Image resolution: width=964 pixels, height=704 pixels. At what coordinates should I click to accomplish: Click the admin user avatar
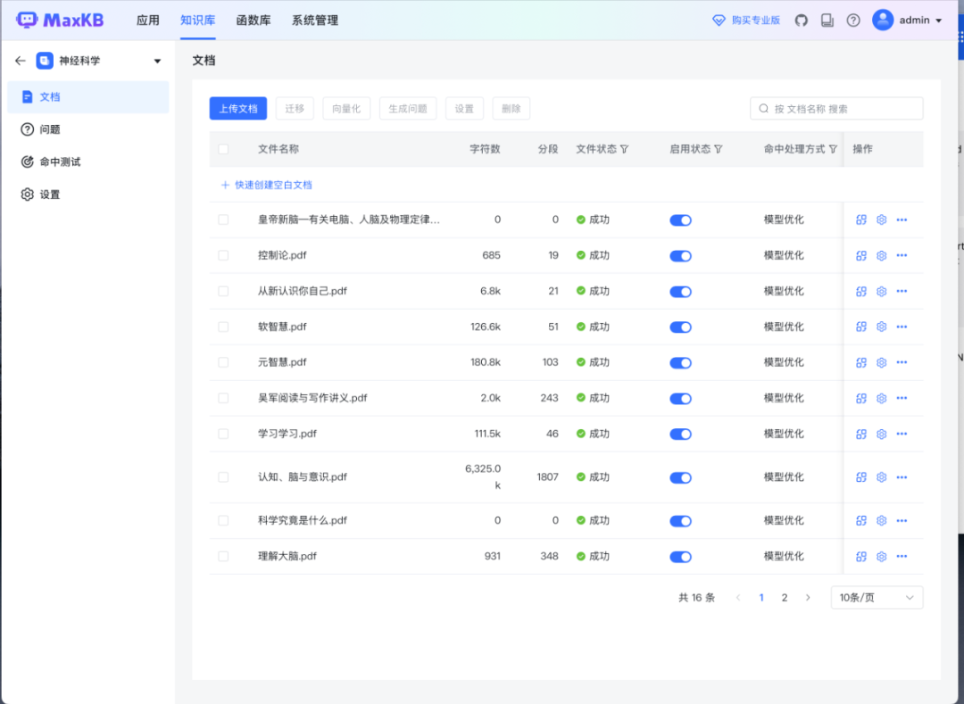(x=883, y=21)
